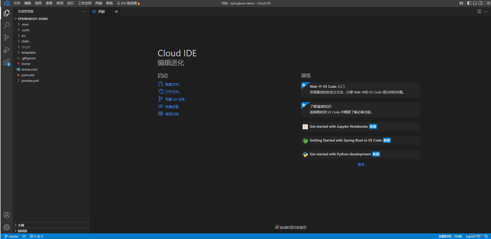Expand the templates folder
Viewport: 491px width, 239px height.
51,52
